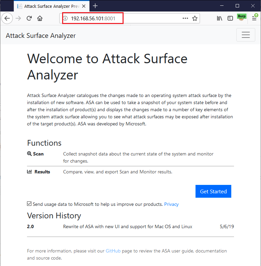Minimize the browser window
This screenshot has height=266, width=261.
coord(222,6)
